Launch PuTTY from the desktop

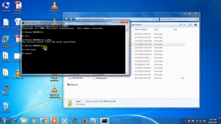6,90
